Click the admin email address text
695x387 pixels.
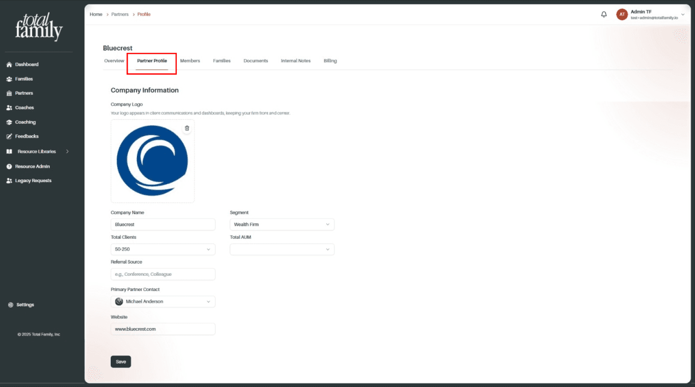654,18
